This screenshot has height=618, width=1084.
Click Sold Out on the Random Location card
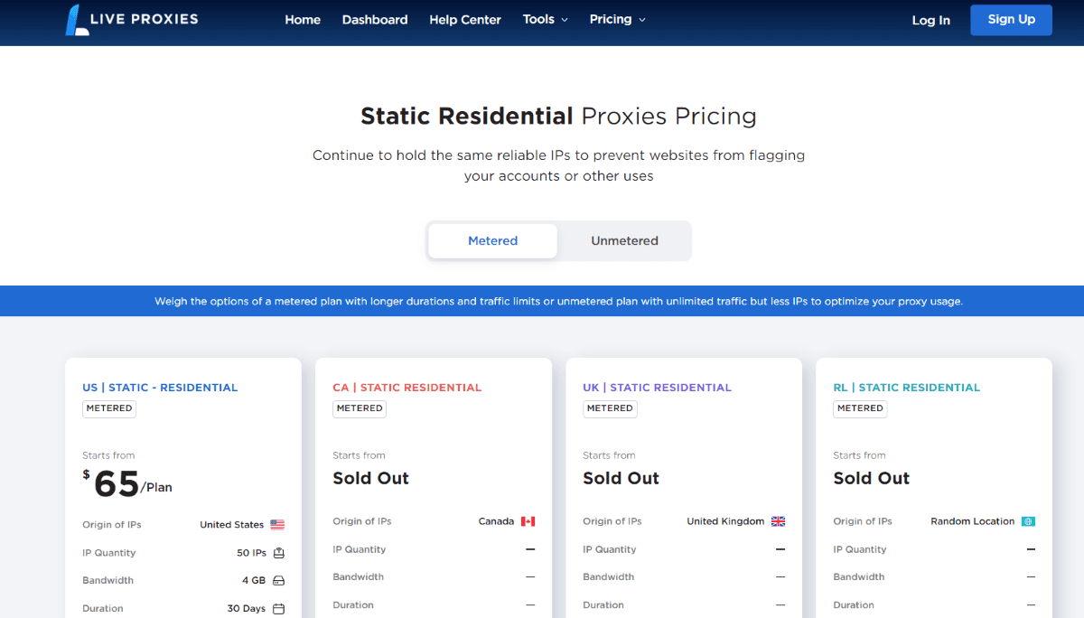(x=872, y=479)
